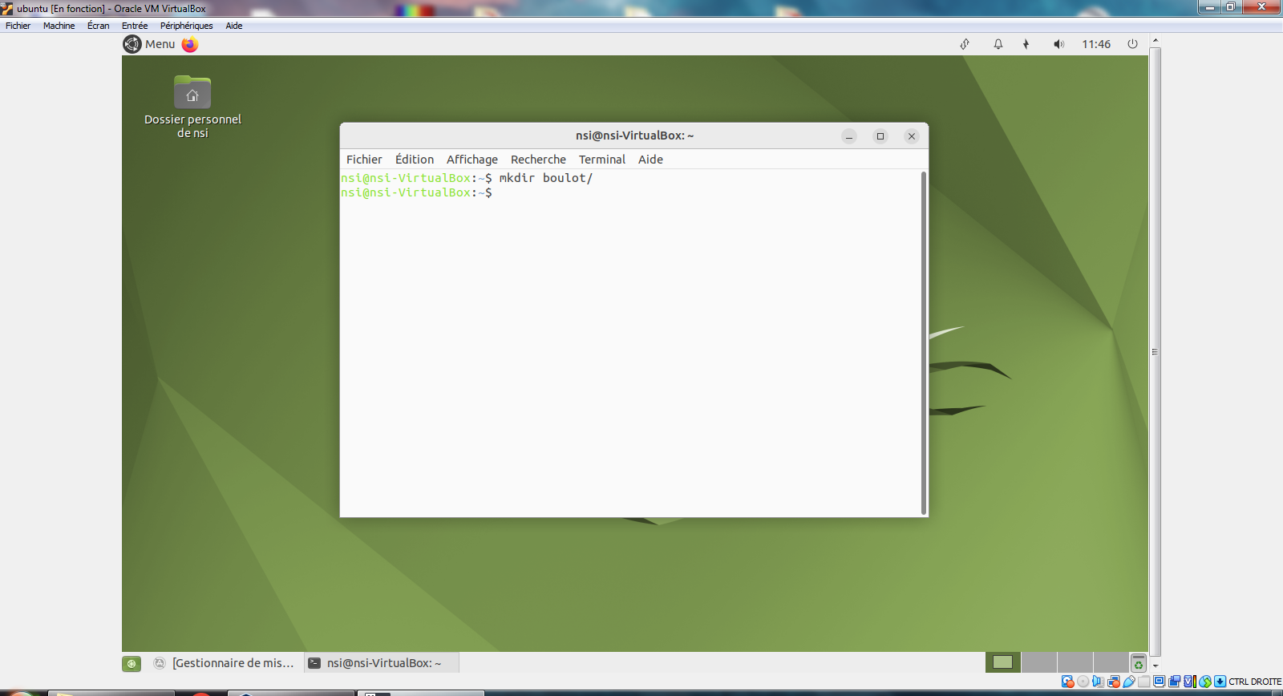1283x696 pixels.
Task: Switch to 'Gestionnaire de mis…' taskbar window
Action: 225,663
